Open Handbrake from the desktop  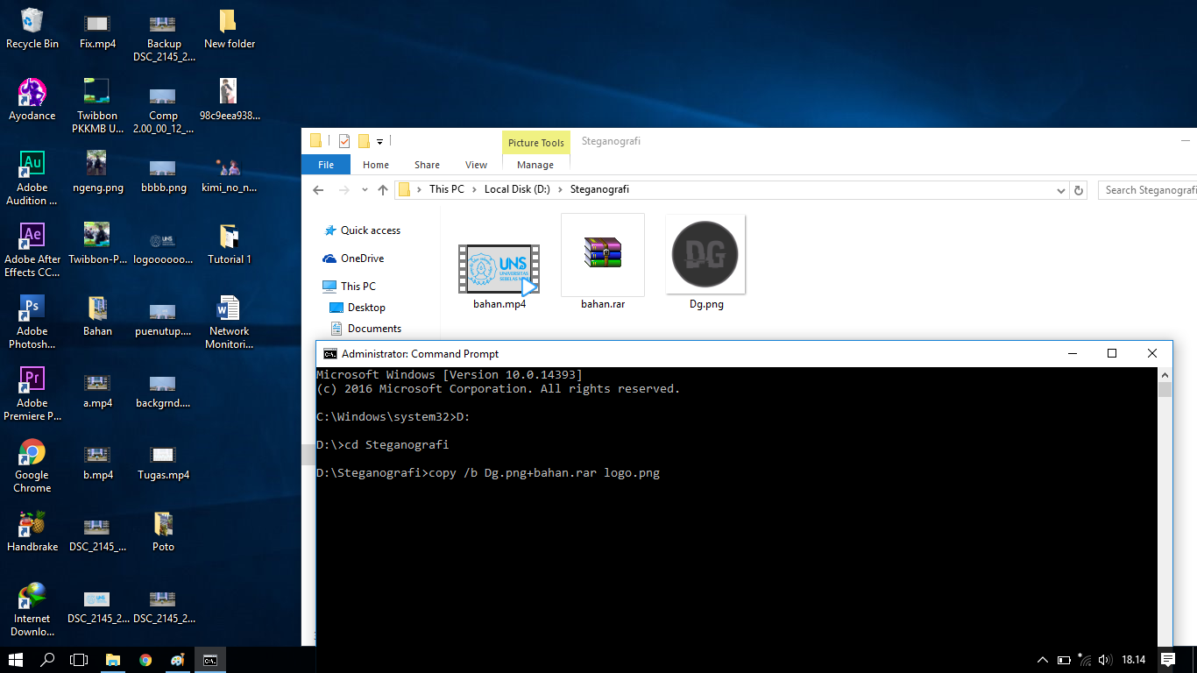coord(32,526)
